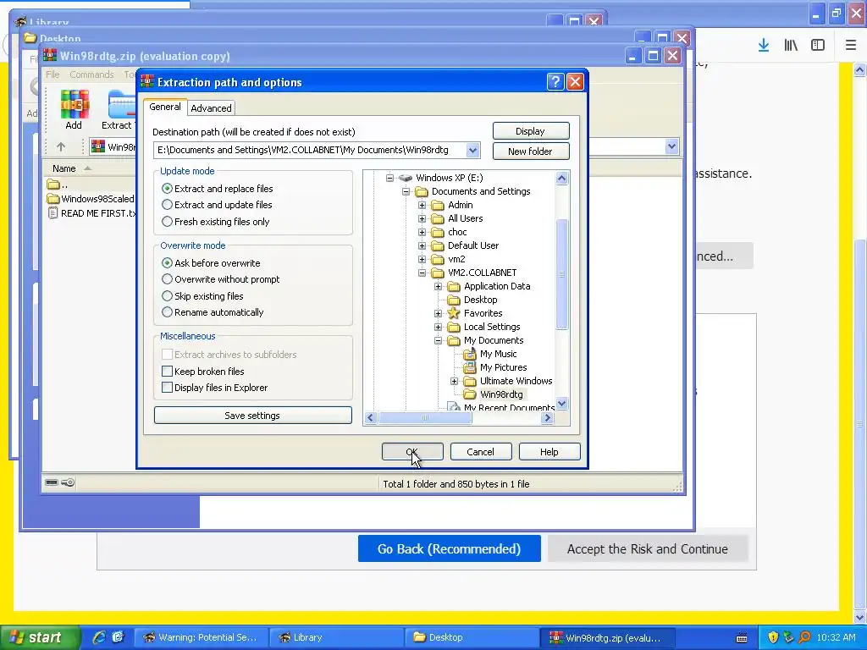Click the destination path input field

click(310, 150)
